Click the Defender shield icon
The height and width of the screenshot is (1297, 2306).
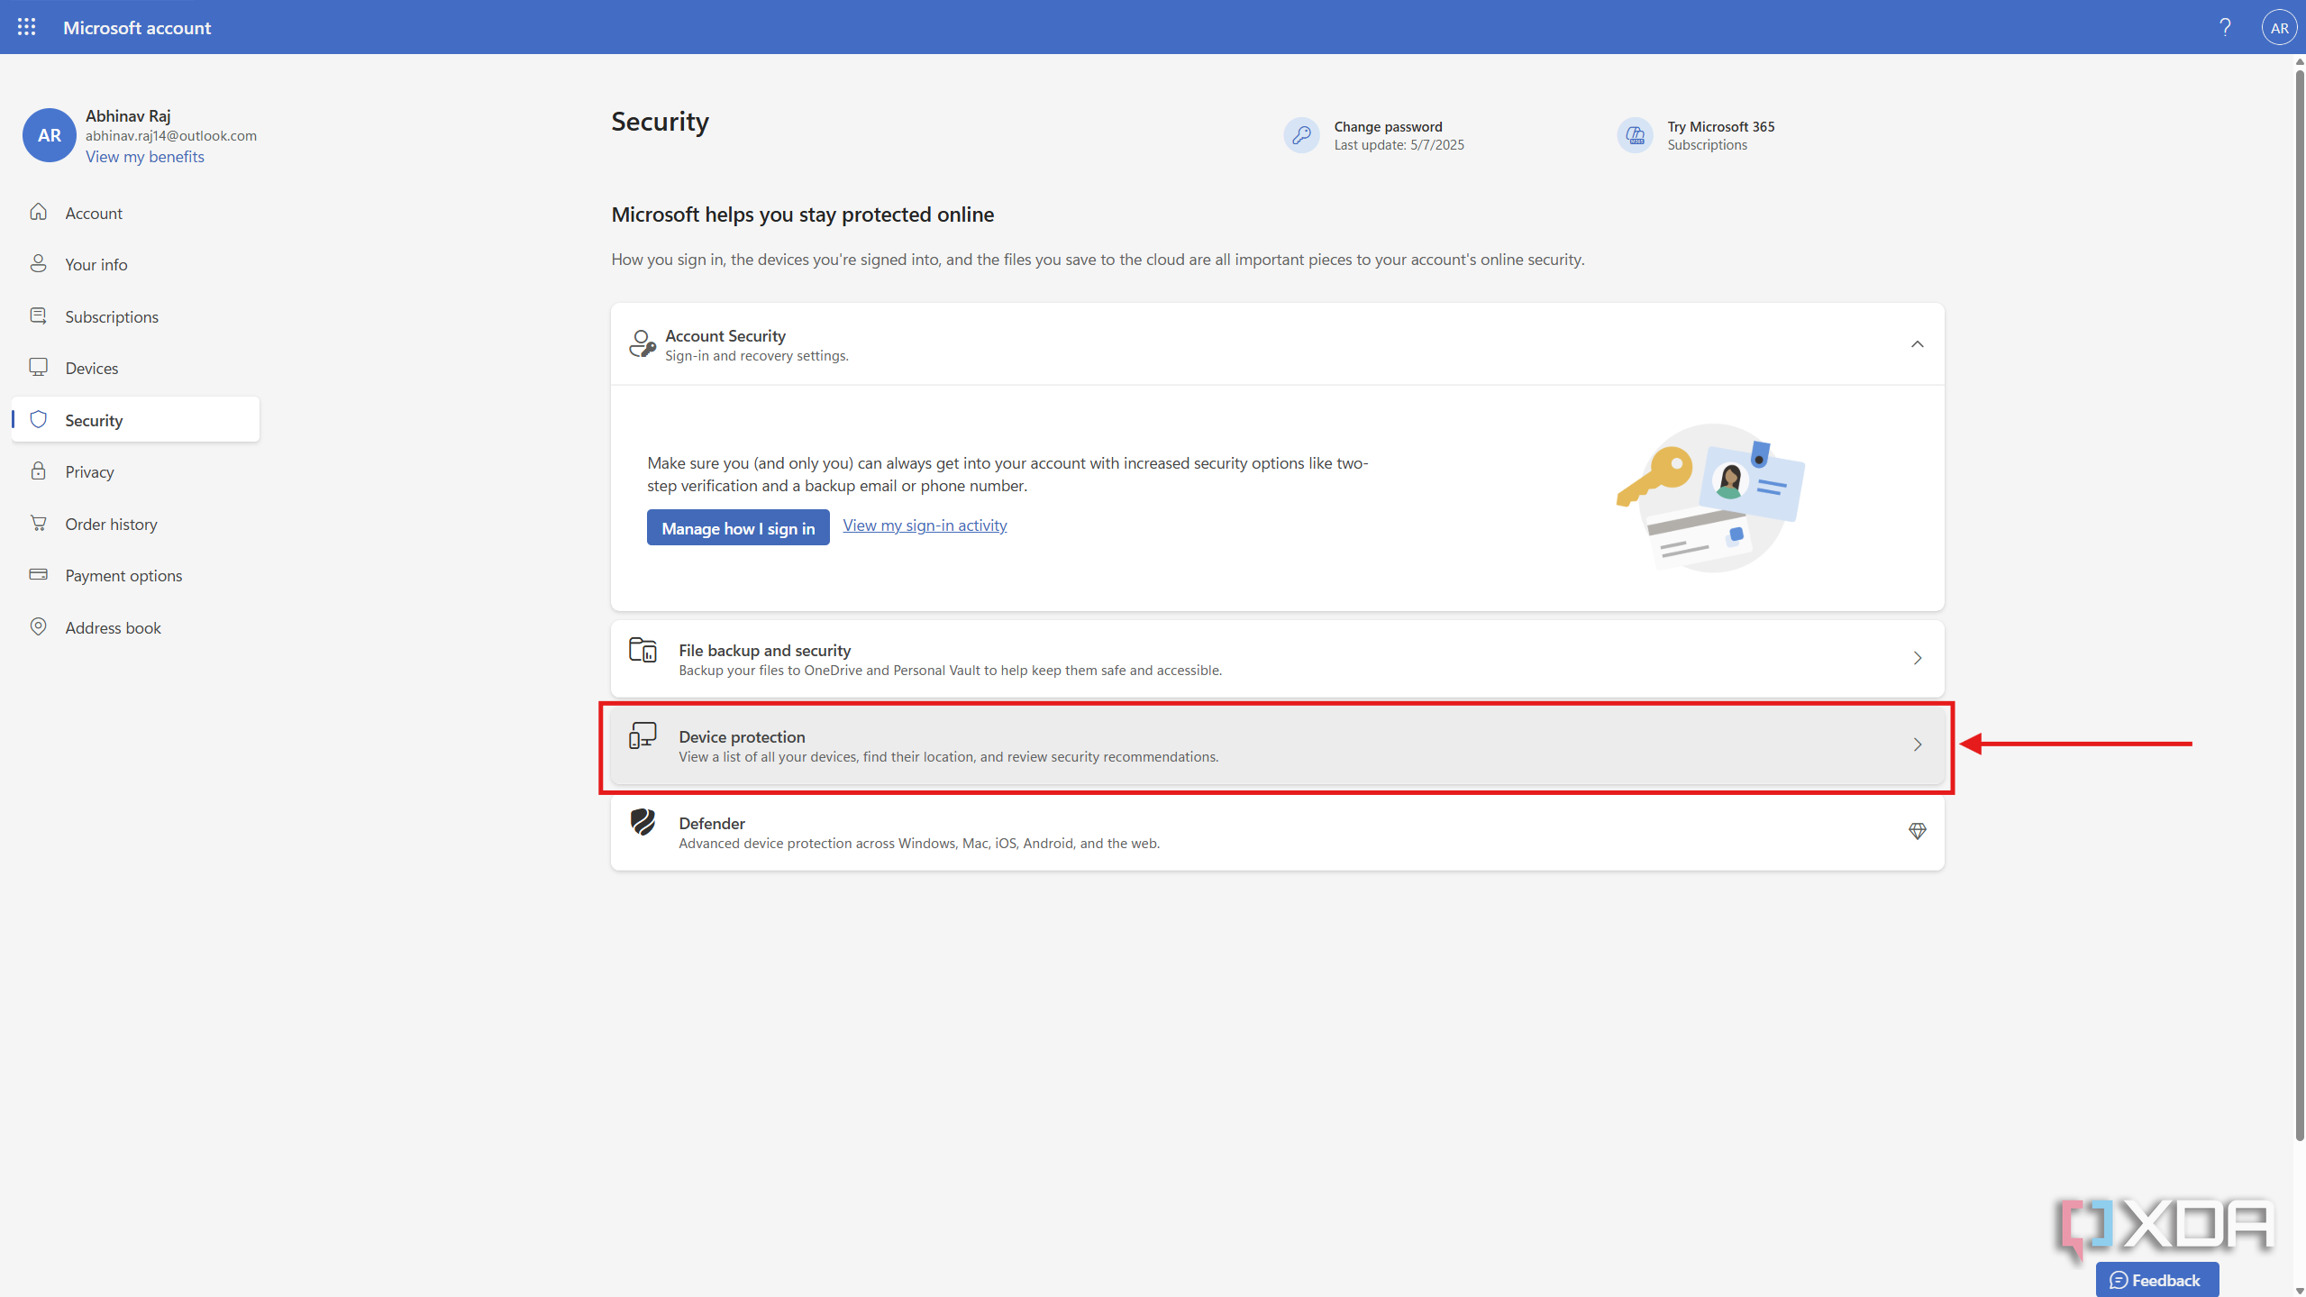click(x=643, y=822)
